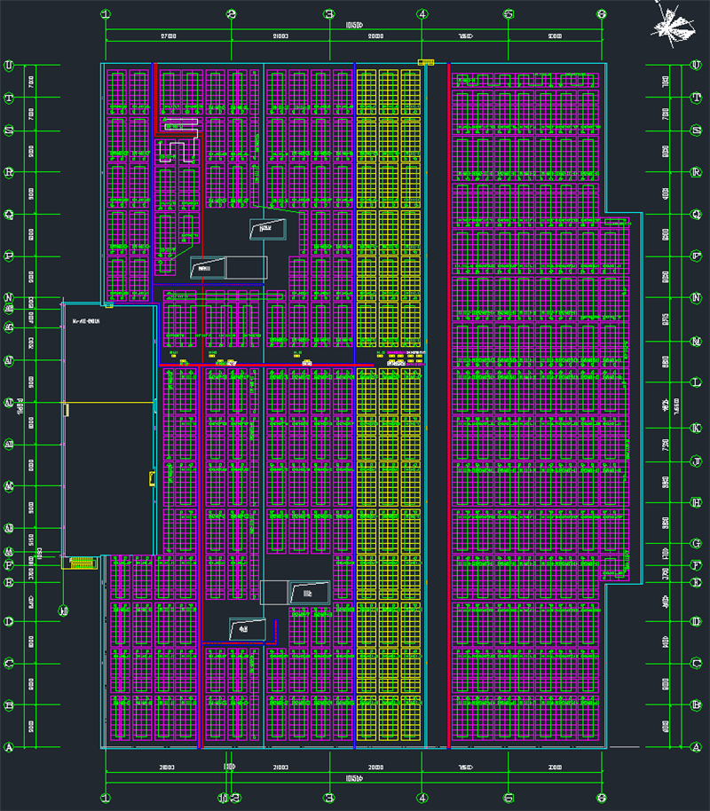Select grid bubble U on the left side
The height and width of the screenshot is (811, 710).
9,66
